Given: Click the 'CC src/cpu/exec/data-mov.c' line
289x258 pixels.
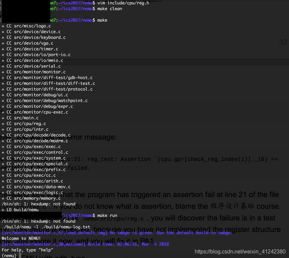Looking at the screenshot, I should click(x=36, y=187).
